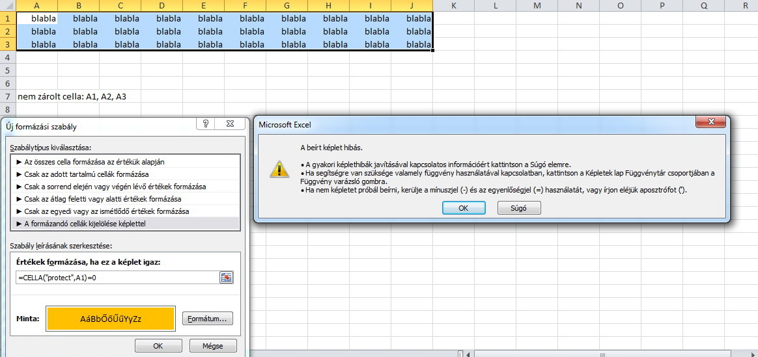Click the 'blabla' cell at J3
758x357 pixels.
(x=412, y=44)
